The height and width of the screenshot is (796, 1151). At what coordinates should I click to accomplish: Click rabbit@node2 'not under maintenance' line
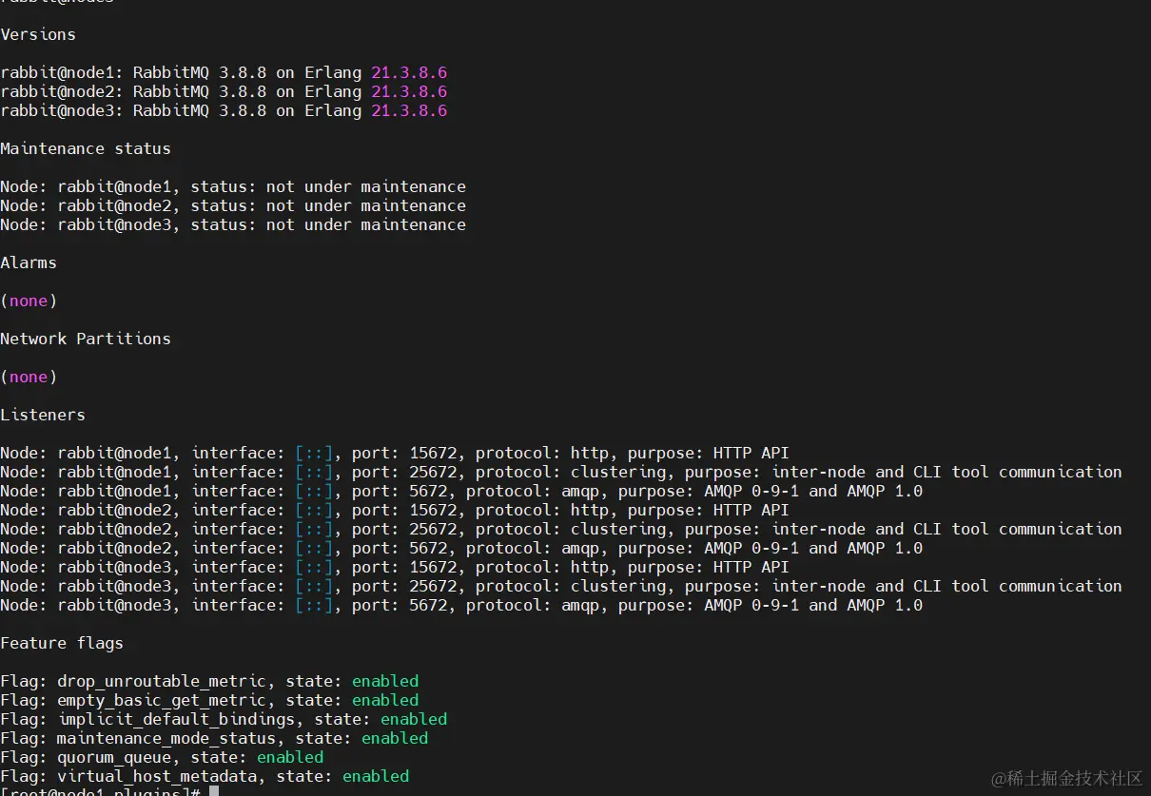click(233, 205)
